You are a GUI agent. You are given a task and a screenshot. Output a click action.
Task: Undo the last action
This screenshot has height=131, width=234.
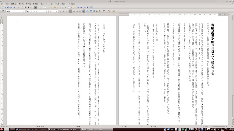[54, 7]
